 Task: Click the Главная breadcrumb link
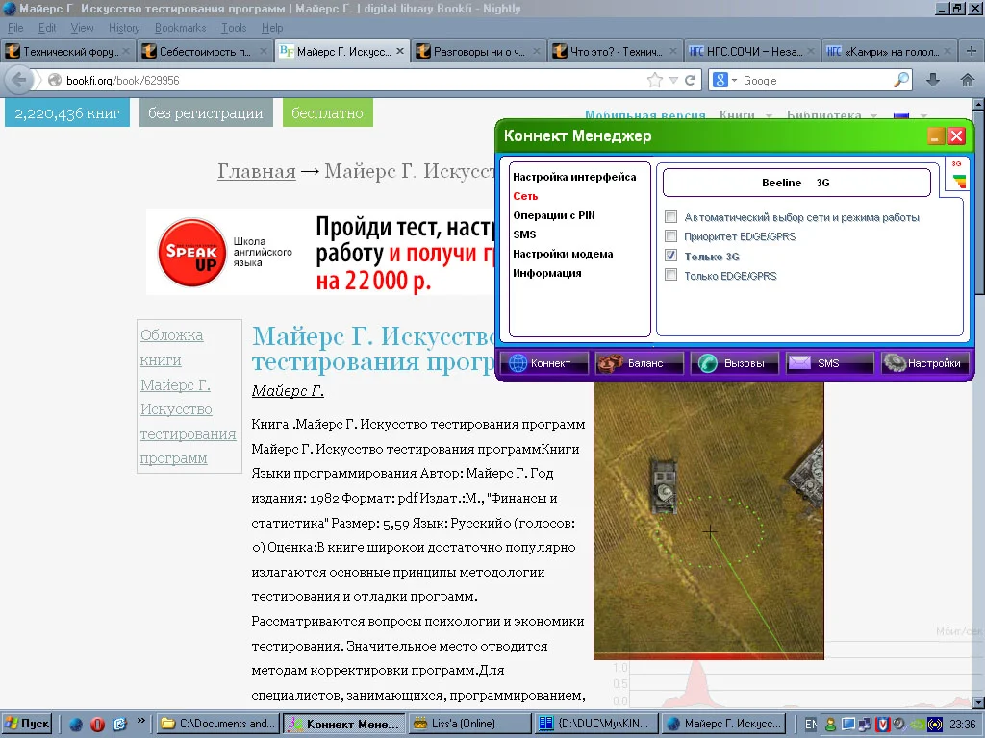click(256, 172)
